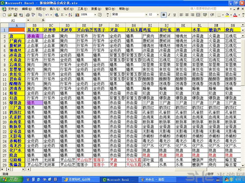Open the Name Box A1 dropdown

point(28,20)
